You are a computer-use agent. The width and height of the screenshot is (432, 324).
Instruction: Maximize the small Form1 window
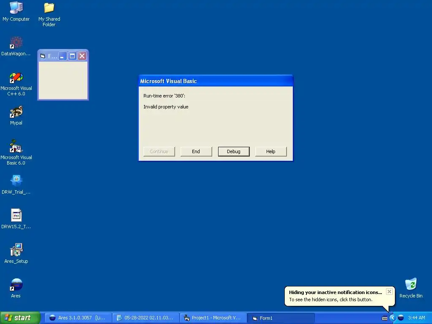[x=72, y=56]
